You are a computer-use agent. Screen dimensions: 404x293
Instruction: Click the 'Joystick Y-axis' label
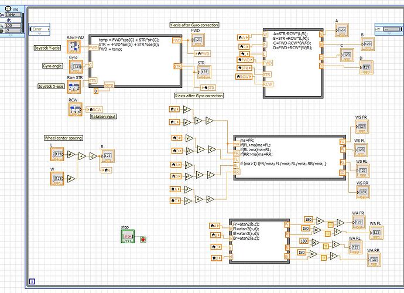(47, 48)
